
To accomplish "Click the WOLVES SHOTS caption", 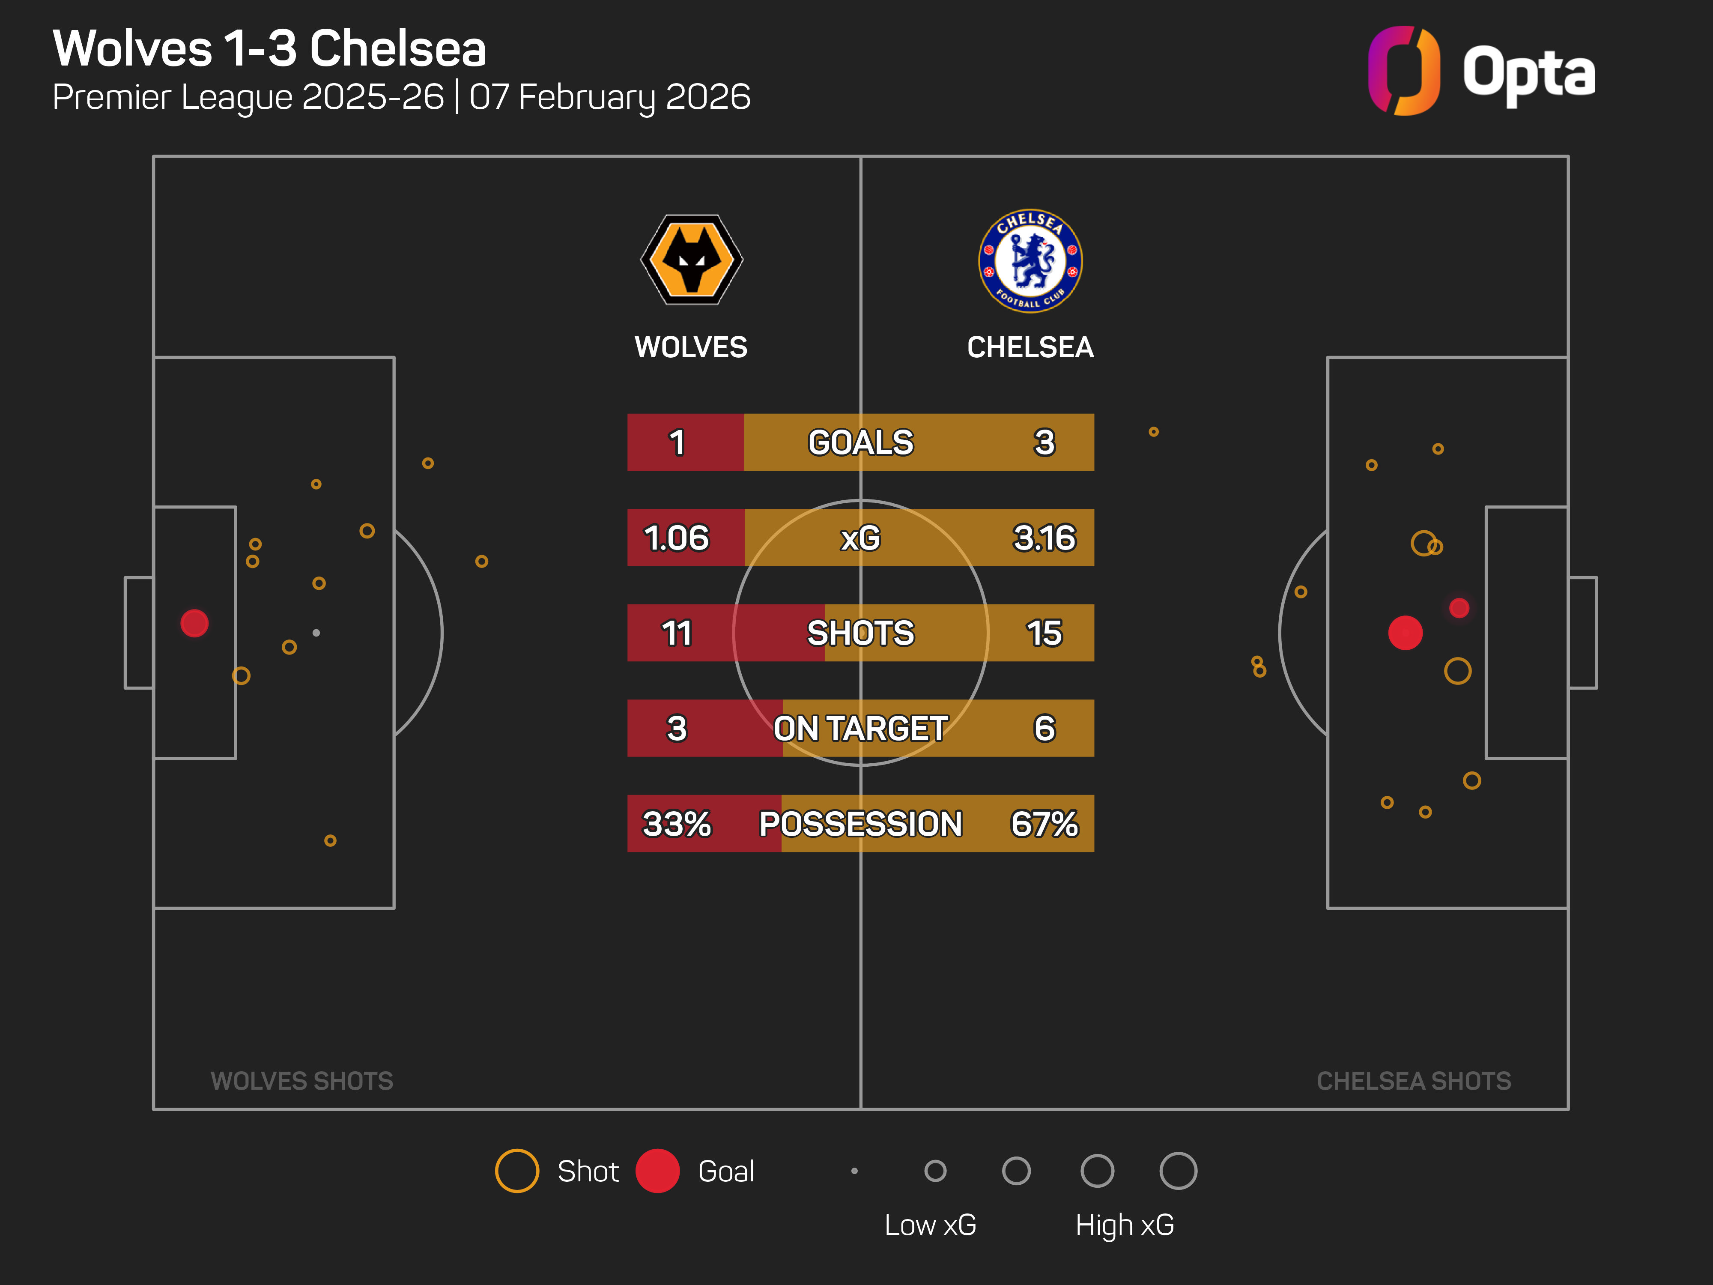I will 302,1081.
